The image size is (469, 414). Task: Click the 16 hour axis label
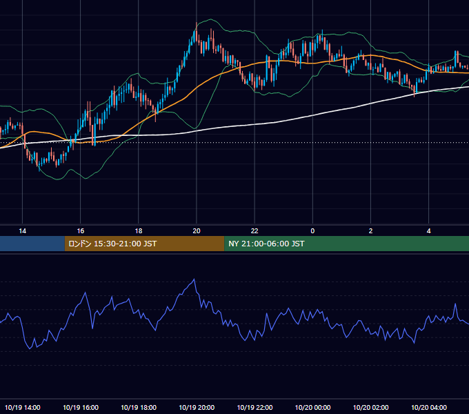[x=81, y=231]
